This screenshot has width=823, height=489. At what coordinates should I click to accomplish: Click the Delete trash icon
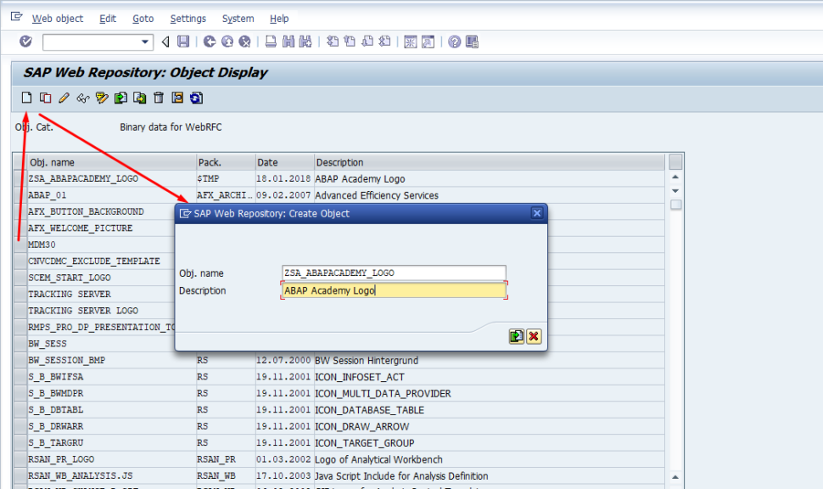(159, 98)
